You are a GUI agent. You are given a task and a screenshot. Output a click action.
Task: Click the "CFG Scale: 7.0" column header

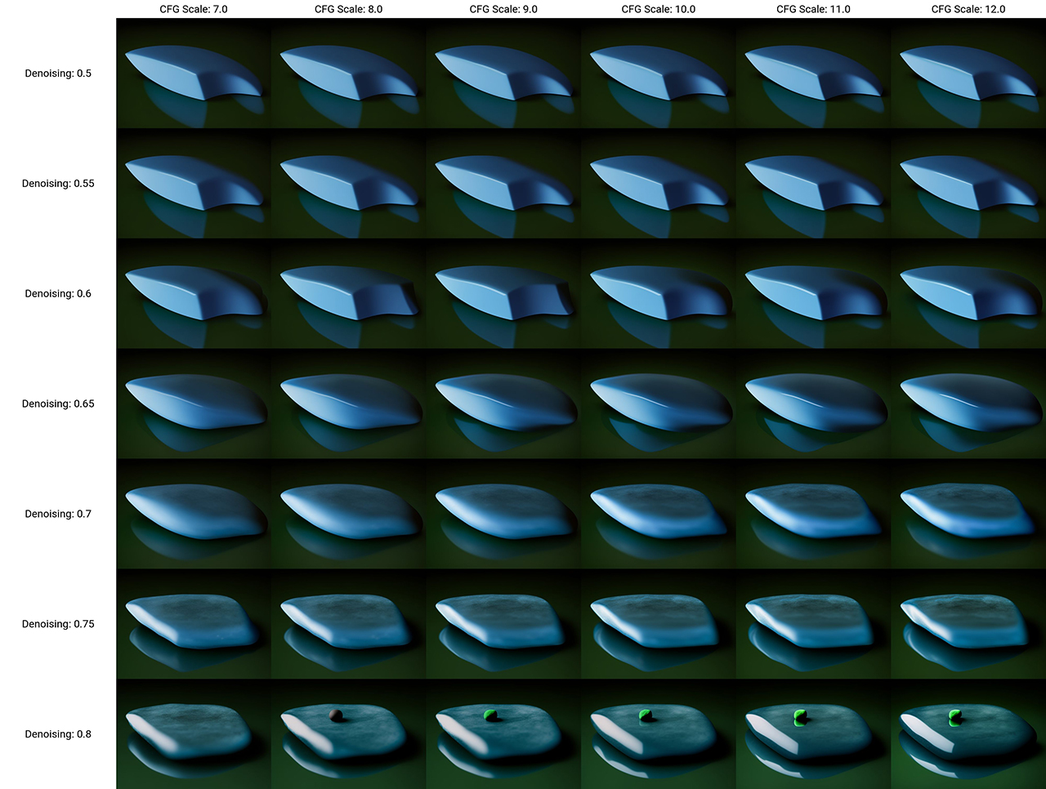(x=194, y=9)
